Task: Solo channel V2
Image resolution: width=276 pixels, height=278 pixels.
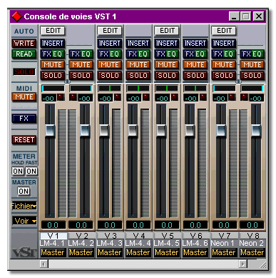Action: (81, 76)
